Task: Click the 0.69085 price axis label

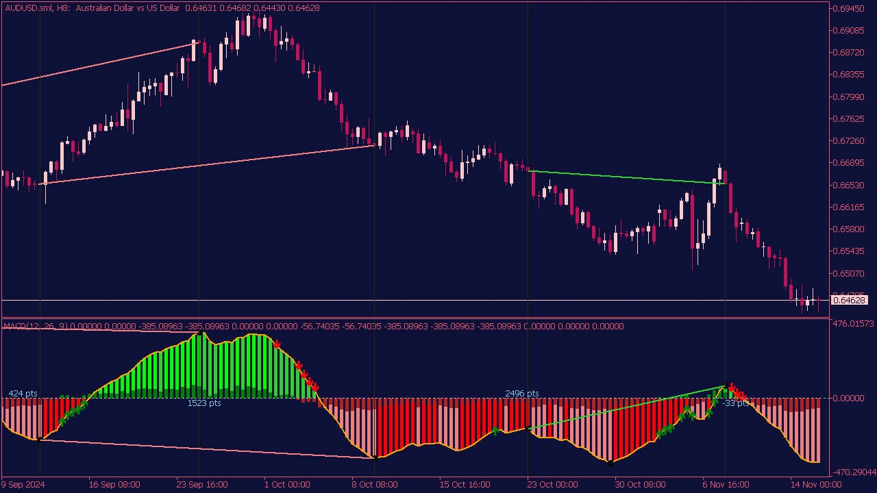Action: click(x=848, y=30)
